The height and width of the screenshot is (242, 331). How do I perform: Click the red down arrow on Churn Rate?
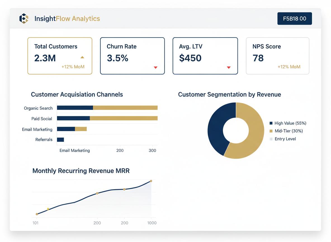pos(156,68)
